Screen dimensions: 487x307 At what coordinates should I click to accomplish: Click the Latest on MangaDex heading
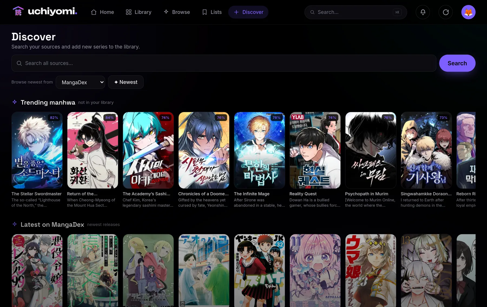click(52, 225)
